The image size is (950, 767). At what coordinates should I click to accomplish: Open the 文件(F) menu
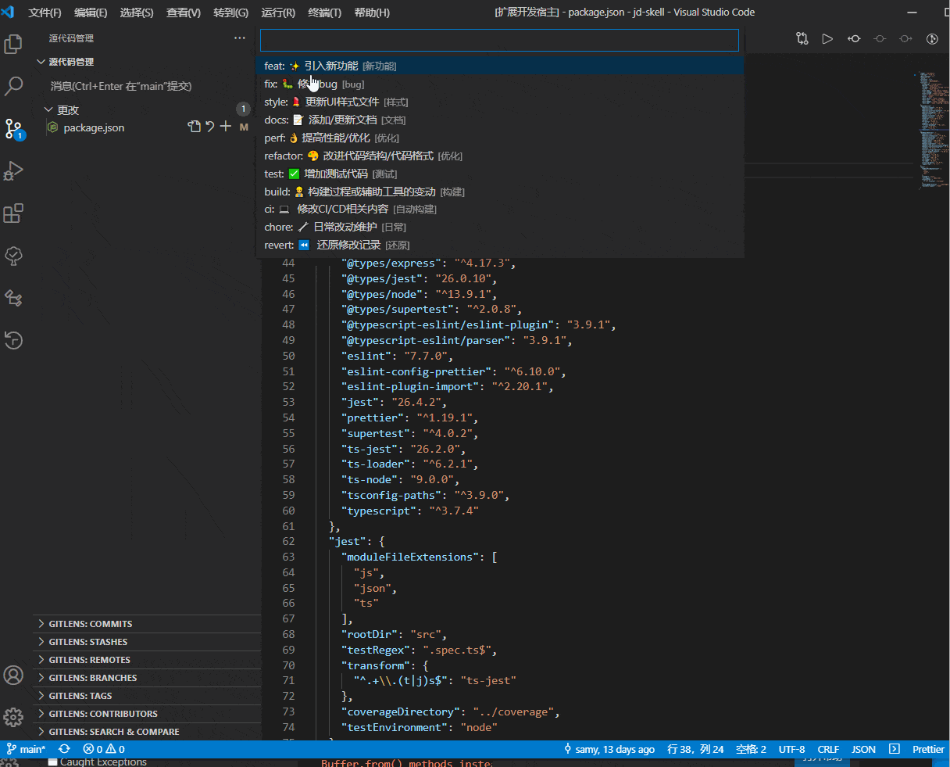[45, 13]
